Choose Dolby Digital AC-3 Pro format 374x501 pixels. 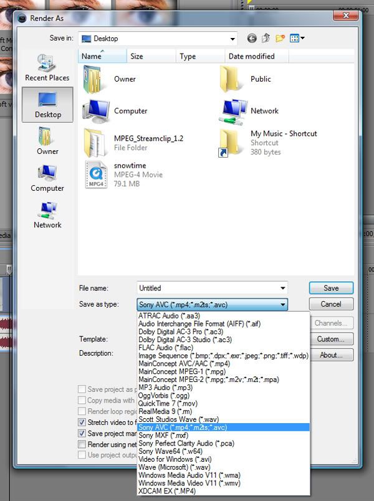pyautogui.click(x=223, y=332)
